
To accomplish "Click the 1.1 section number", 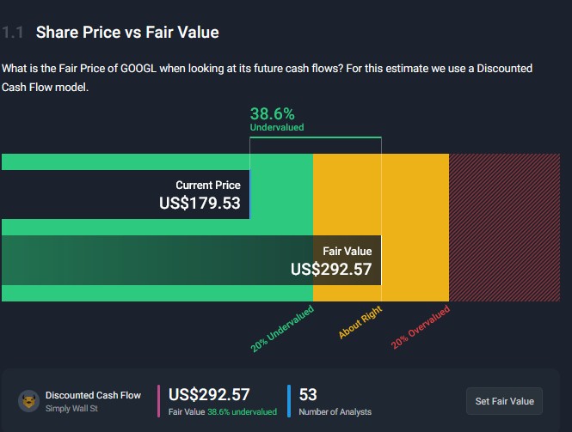I will click(12, 33).
